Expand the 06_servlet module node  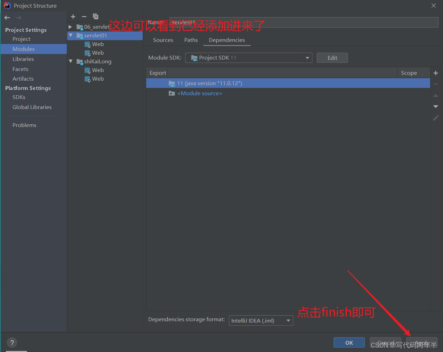click(x=70, y=27)
